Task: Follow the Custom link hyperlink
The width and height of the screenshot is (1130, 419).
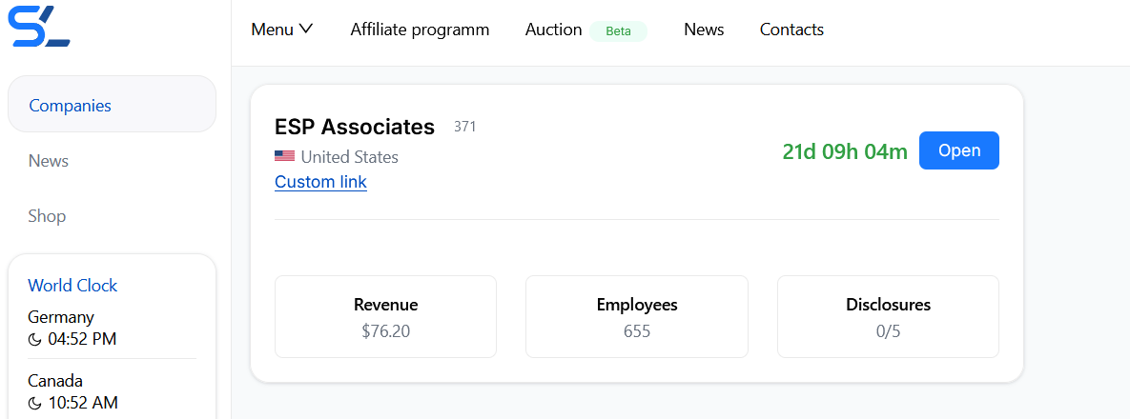Action: (320, 182)
